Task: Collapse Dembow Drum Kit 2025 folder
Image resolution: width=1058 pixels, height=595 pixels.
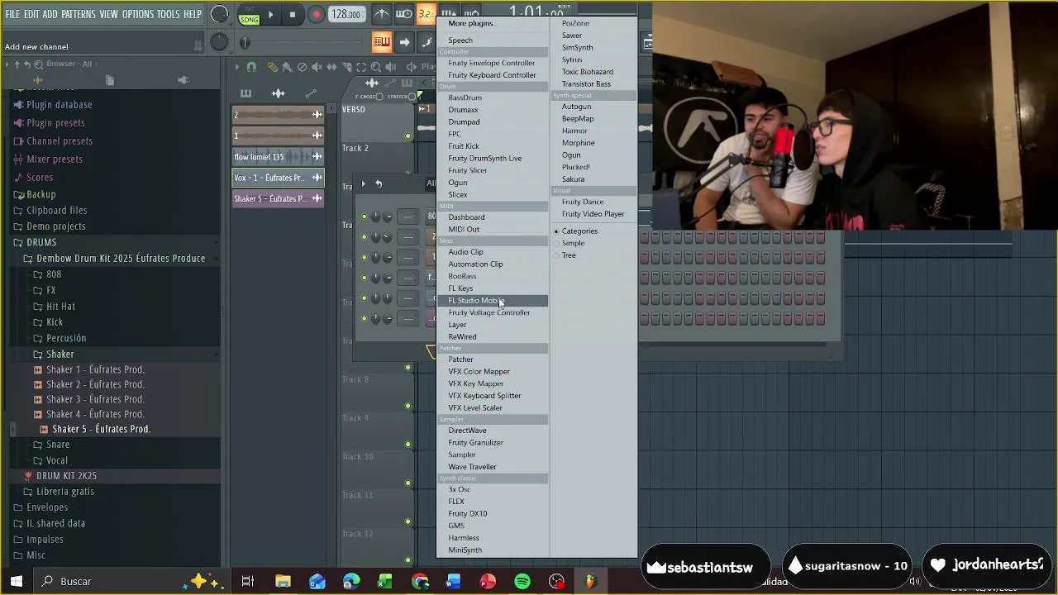Action: click(x=114, y=259)
